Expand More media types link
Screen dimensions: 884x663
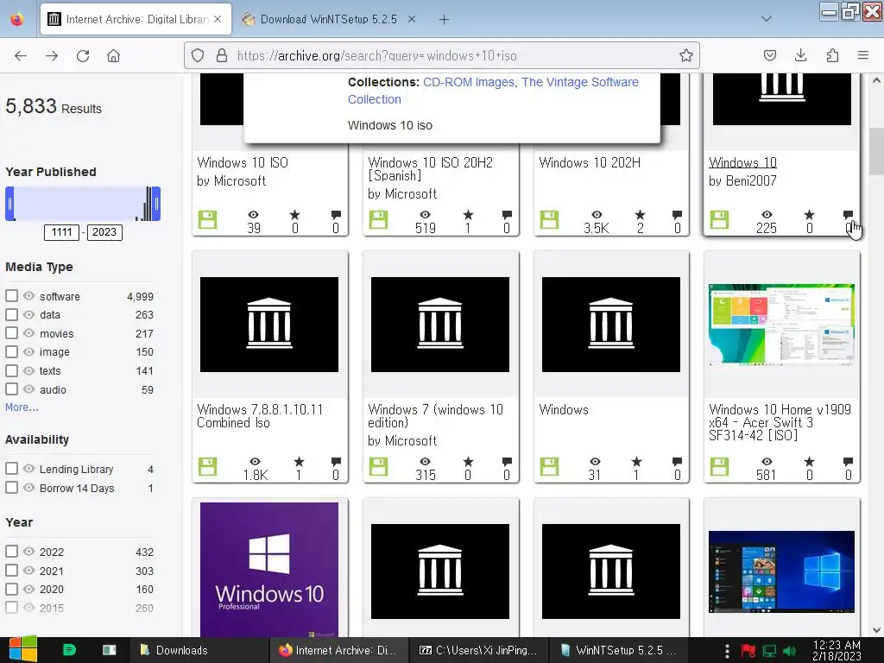[x=22, y=407]
